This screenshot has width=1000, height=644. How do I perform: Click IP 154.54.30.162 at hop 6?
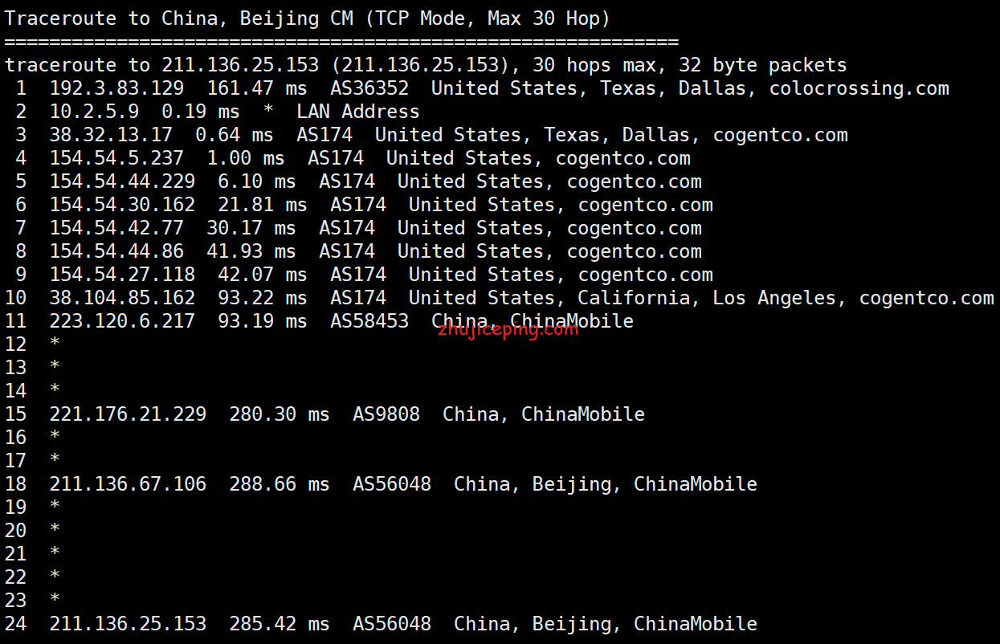[x=122, y=205]
